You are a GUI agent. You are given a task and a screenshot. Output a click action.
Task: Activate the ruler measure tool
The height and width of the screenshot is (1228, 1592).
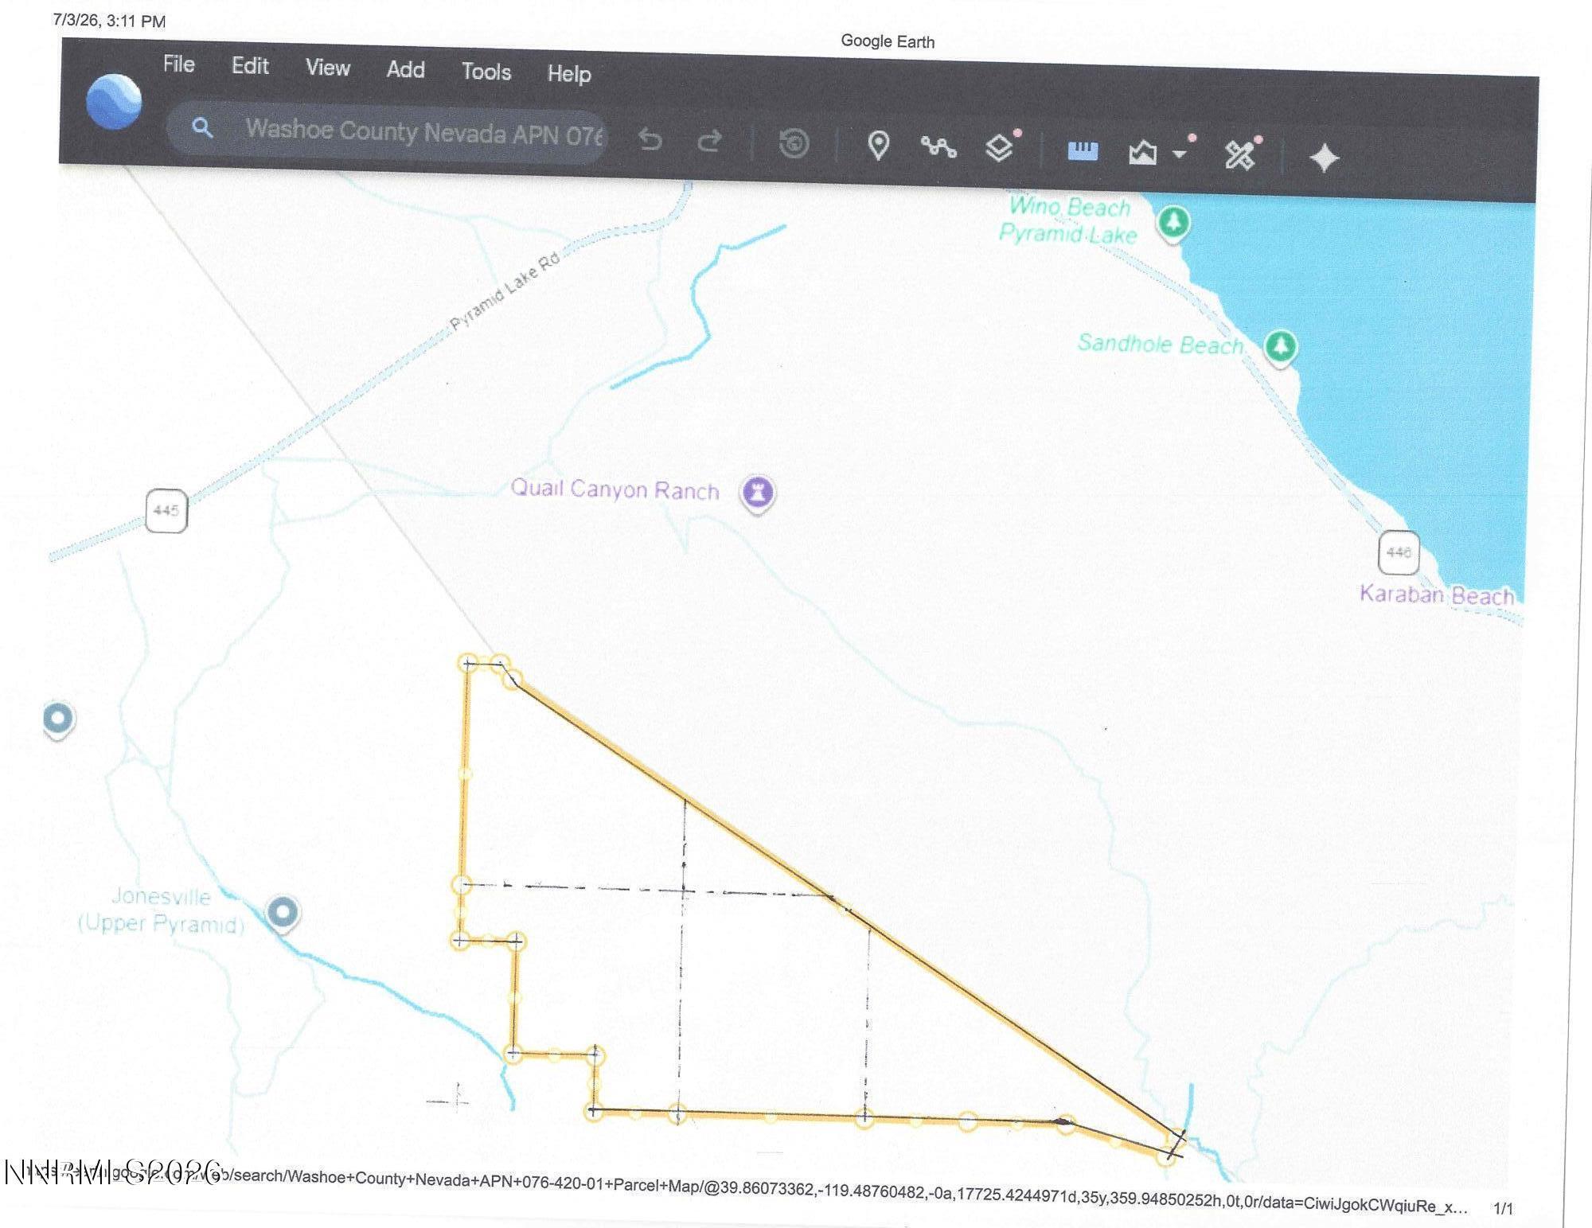tap(1083, 150)
